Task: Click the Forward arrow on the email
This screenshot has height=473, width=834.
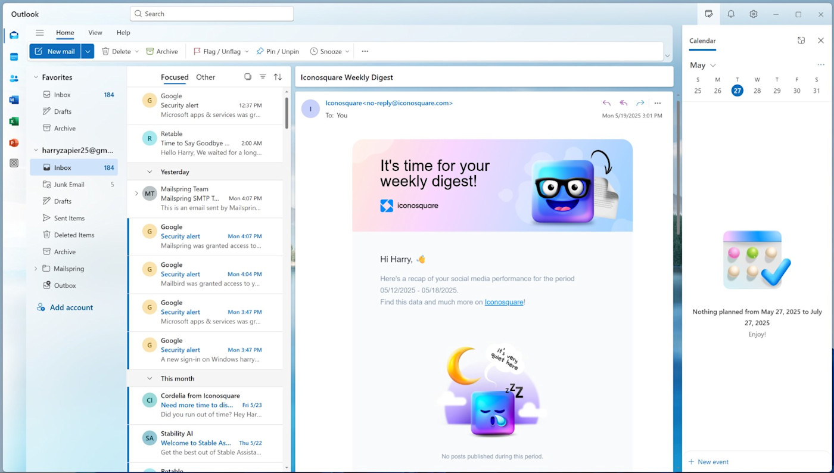Action: coord(640,103)
